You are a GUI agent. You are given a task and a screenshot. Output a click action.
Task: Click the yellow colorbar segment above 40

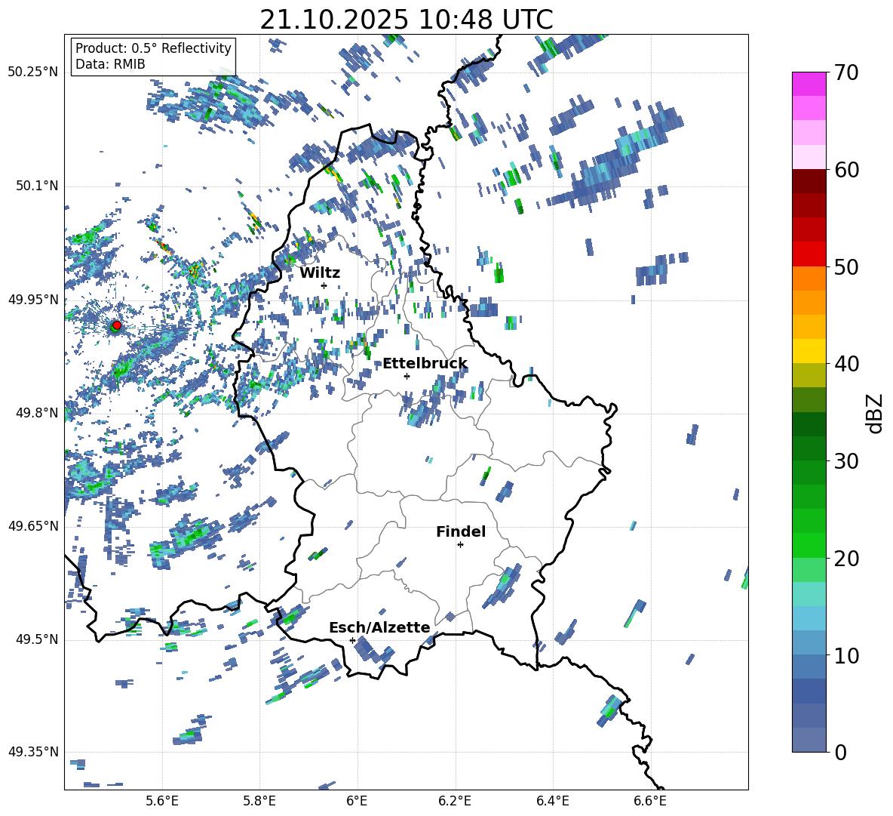(809, 351)
